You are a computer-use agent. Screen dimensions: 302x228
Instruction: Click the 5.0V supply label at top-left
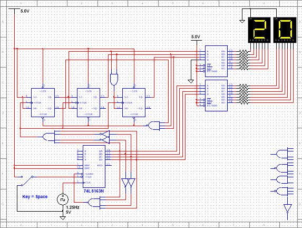pyautogui.click(x=25, y=11)
